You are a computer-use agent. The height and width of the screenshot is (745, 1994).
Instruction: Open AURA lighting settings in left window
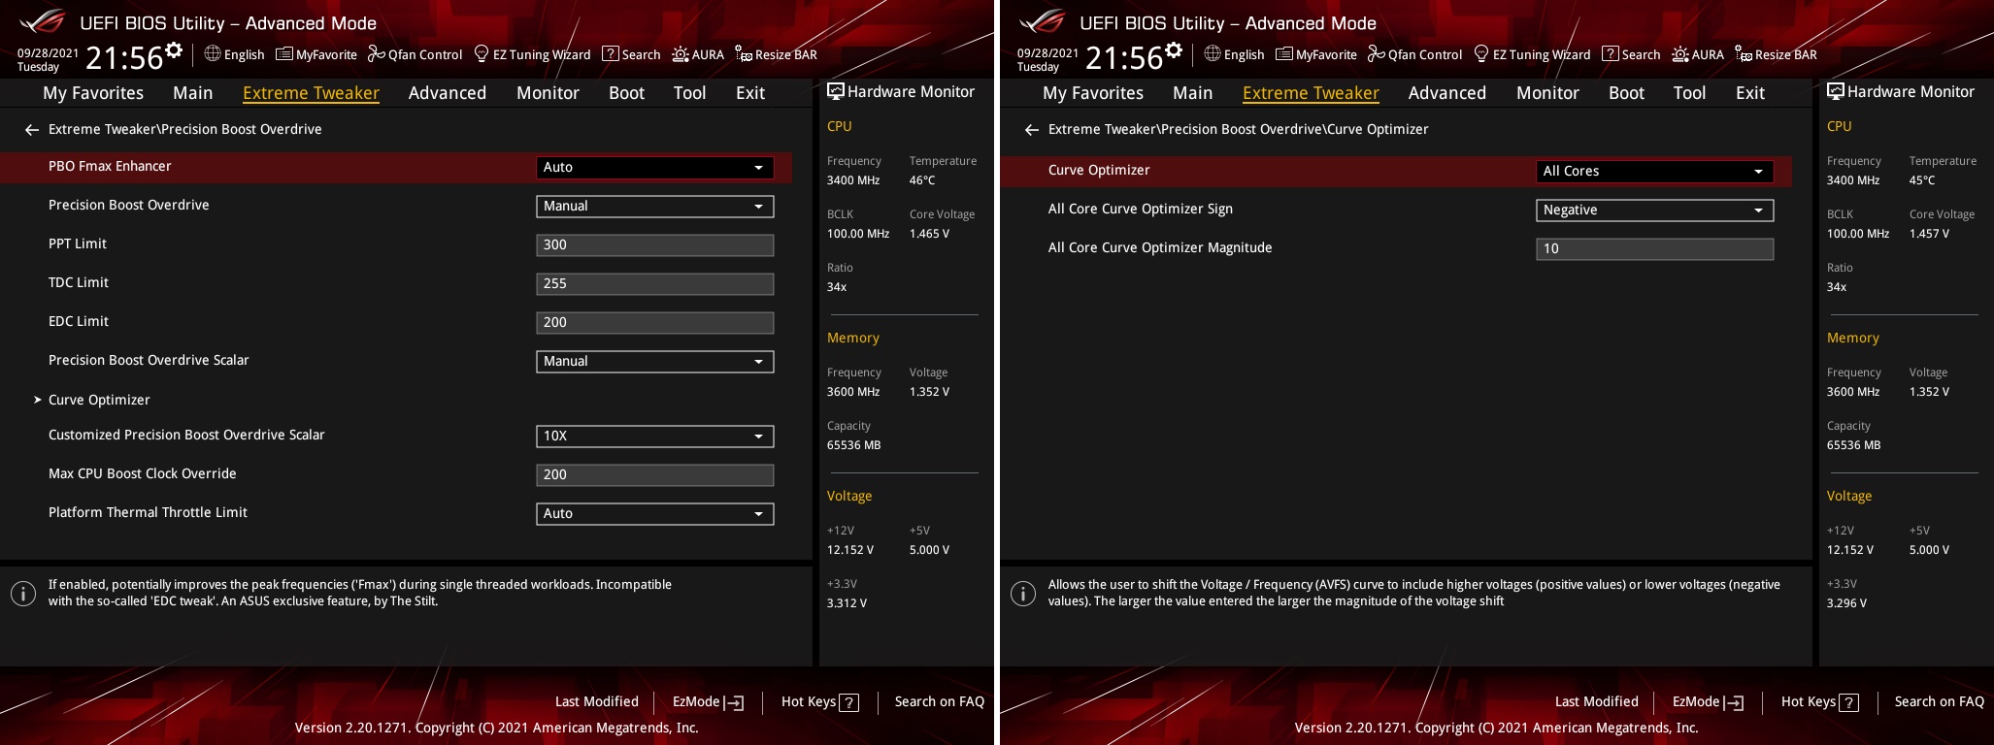(x=698, y=54)
